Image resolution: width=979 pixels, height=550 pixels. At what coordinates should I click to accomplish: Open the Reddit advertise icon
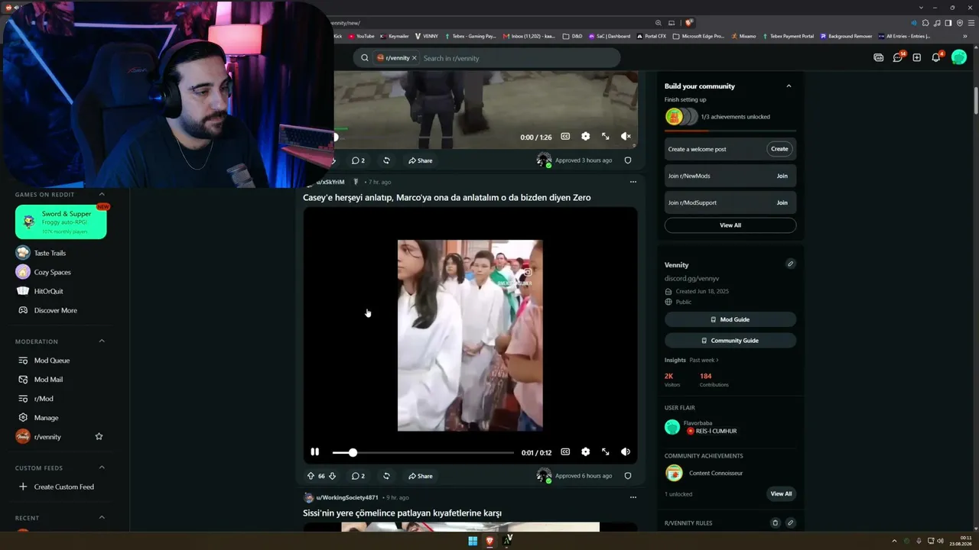[878, 57]
